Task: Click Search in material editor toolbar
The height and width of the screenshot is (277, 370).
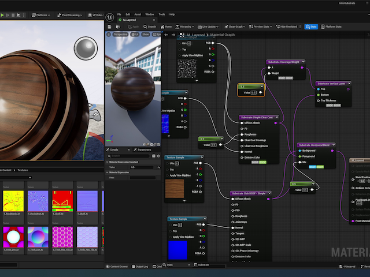Action: [x=150, y=27]
